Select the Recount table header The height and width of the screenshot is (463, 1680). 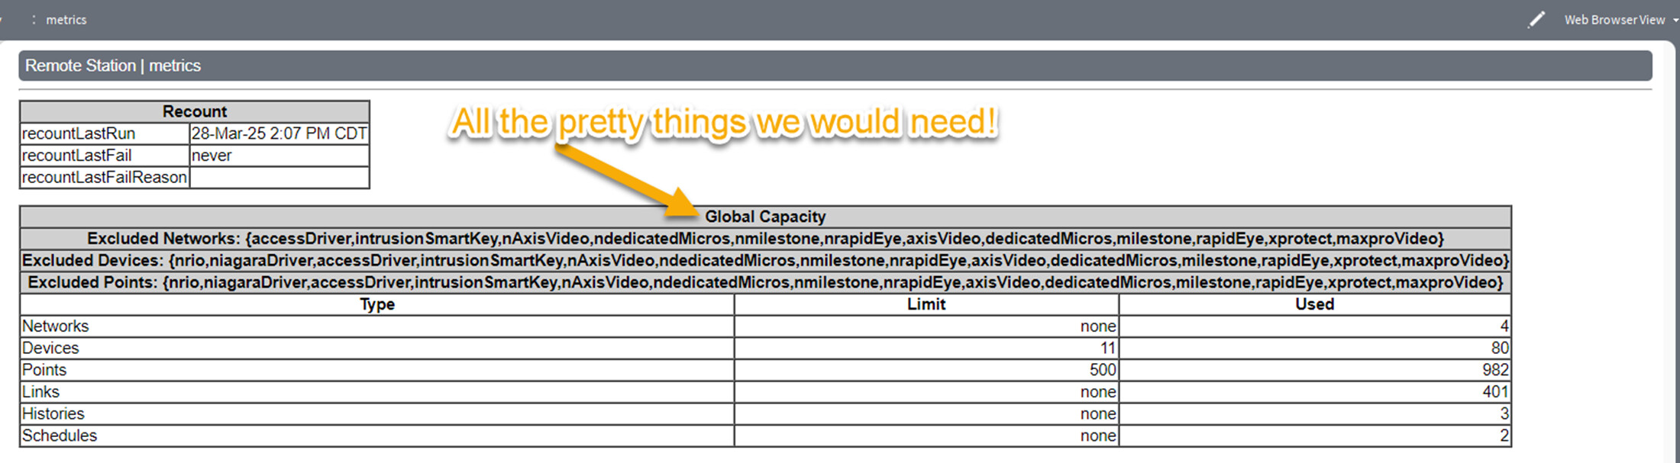click(194, 111)
